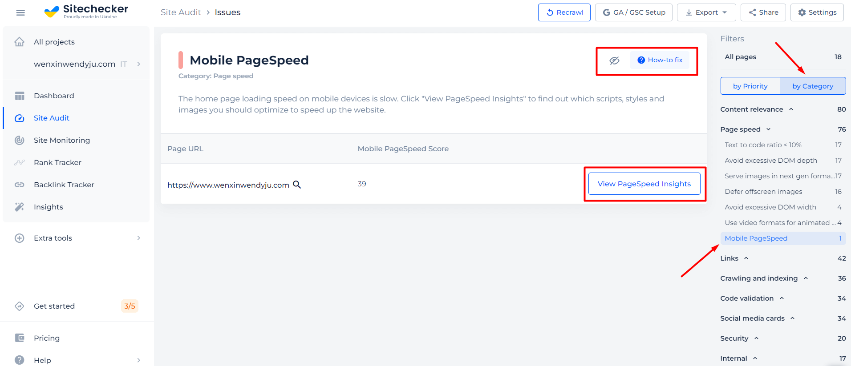Open the Export dropdown
851x366 pixels.
point(706,12)
